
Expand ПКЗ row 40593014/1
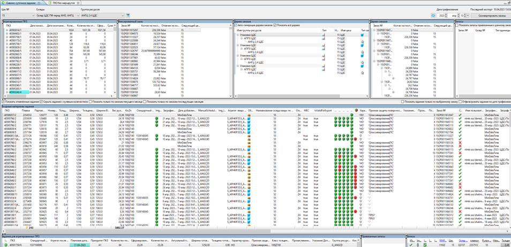tap(7, 29)
